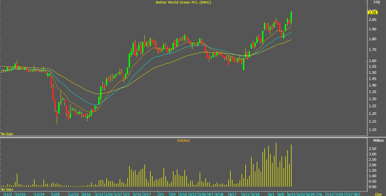Select the 3/30 date on time axis

[x=202, y=194]
